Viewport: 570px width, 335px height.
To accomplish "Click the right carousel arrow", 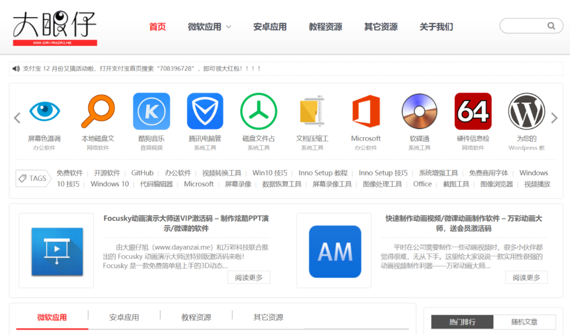I will click(554, 118).
